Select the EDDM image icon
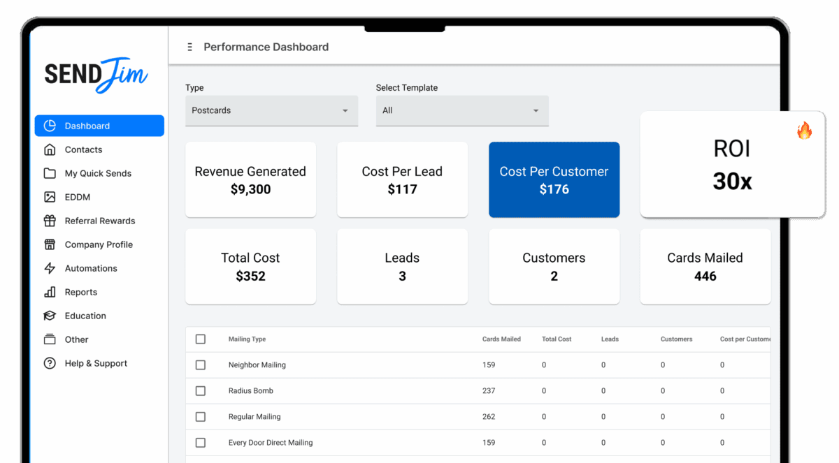839x463 pixels. [x=50, y=197]
